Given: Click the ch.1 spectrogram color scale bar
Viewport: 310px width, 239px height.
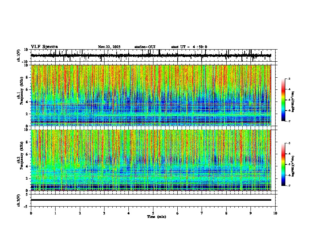Looking at the screenshot, I should pyautogui.click(x=283, y=100).
